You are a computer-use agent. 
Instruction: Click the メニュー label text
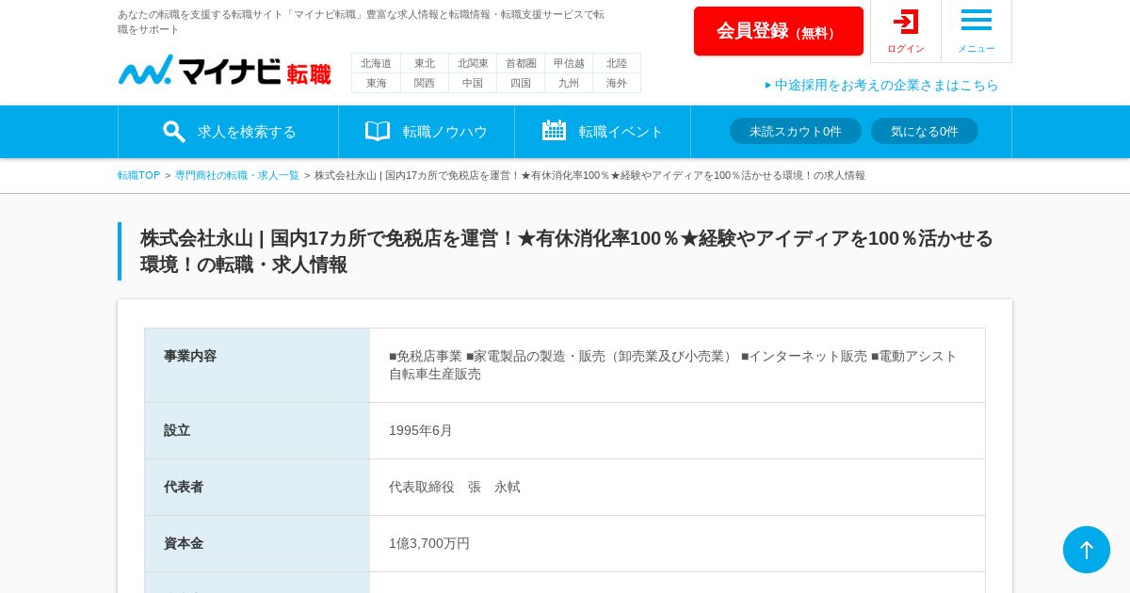coord(977,48)
